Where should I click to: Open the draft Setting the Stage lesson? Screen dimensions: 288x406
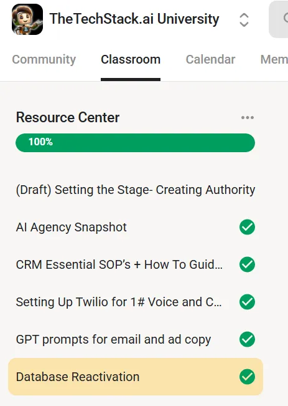click(x=136, y=190)
